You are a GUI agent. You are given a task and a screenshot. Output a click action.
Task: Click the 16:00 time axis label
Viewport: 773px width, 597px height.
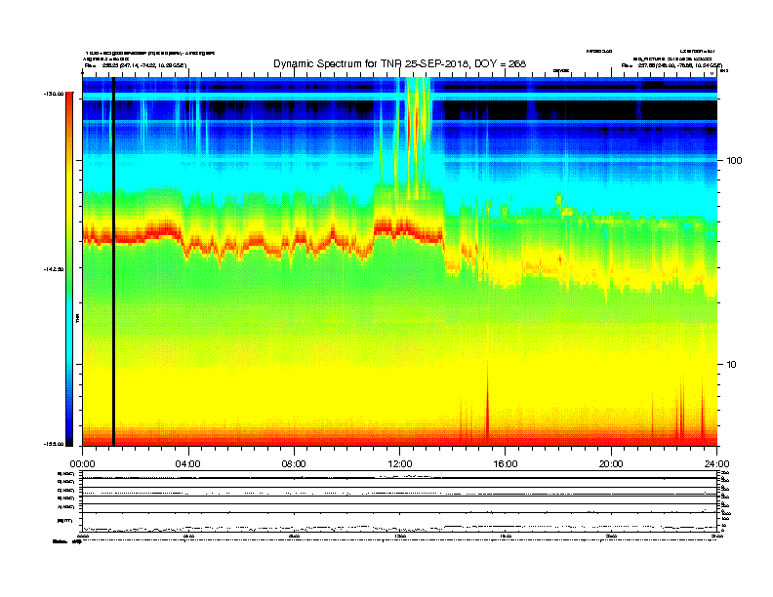[506, 464]
